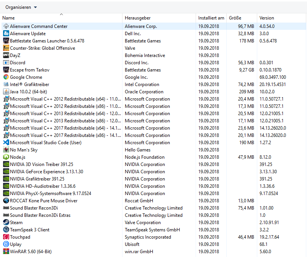This screenshot has width=307, height=257.
Task: Click the Visual C++ 2012 (x64) installer icon
Action: coord(6,99)
